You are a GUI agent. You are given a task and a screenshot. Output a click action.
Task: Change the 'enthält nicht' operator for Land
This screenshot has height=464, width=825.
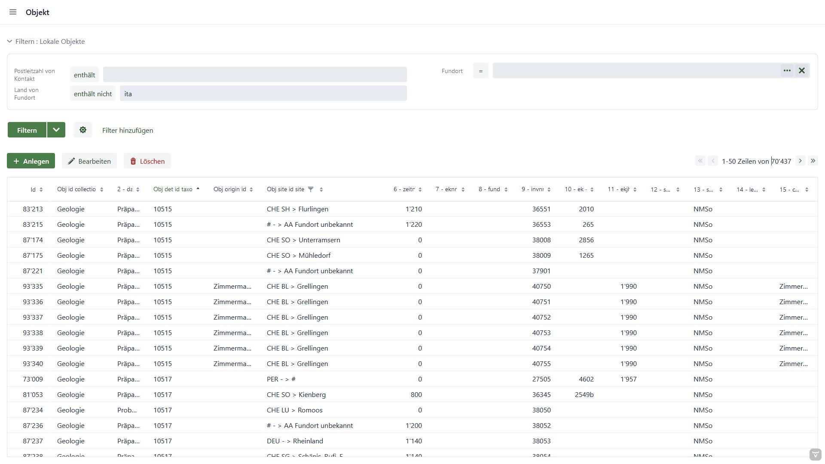(x=93, y=94)
